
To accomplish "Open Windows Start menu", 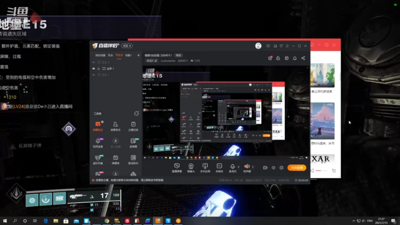I will click(x=4, y=221).
